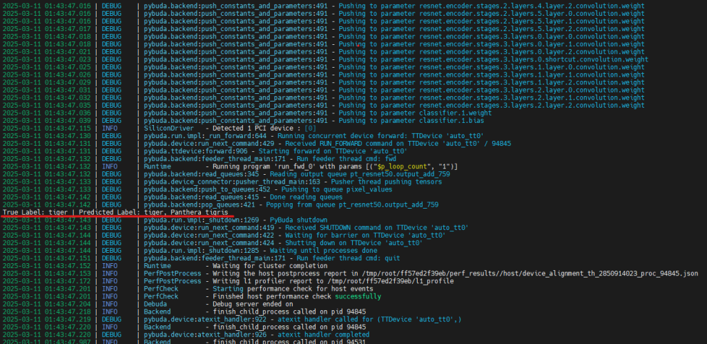Select the 'Panthera tigris' predicted label text
Screen dimensions: 707x344
(200, 212)
